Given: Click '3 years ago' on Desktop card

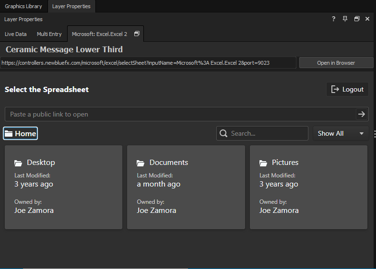Looking at the screenshot, I should click(x=34, y=184).
